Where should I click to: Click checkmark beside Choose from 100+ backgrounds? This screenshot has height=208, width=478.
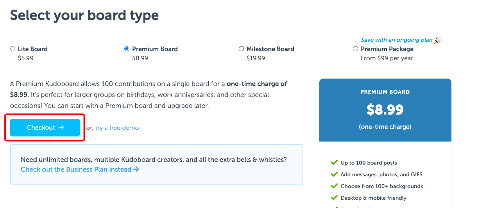pyautogui.click(x=334, y=186)
